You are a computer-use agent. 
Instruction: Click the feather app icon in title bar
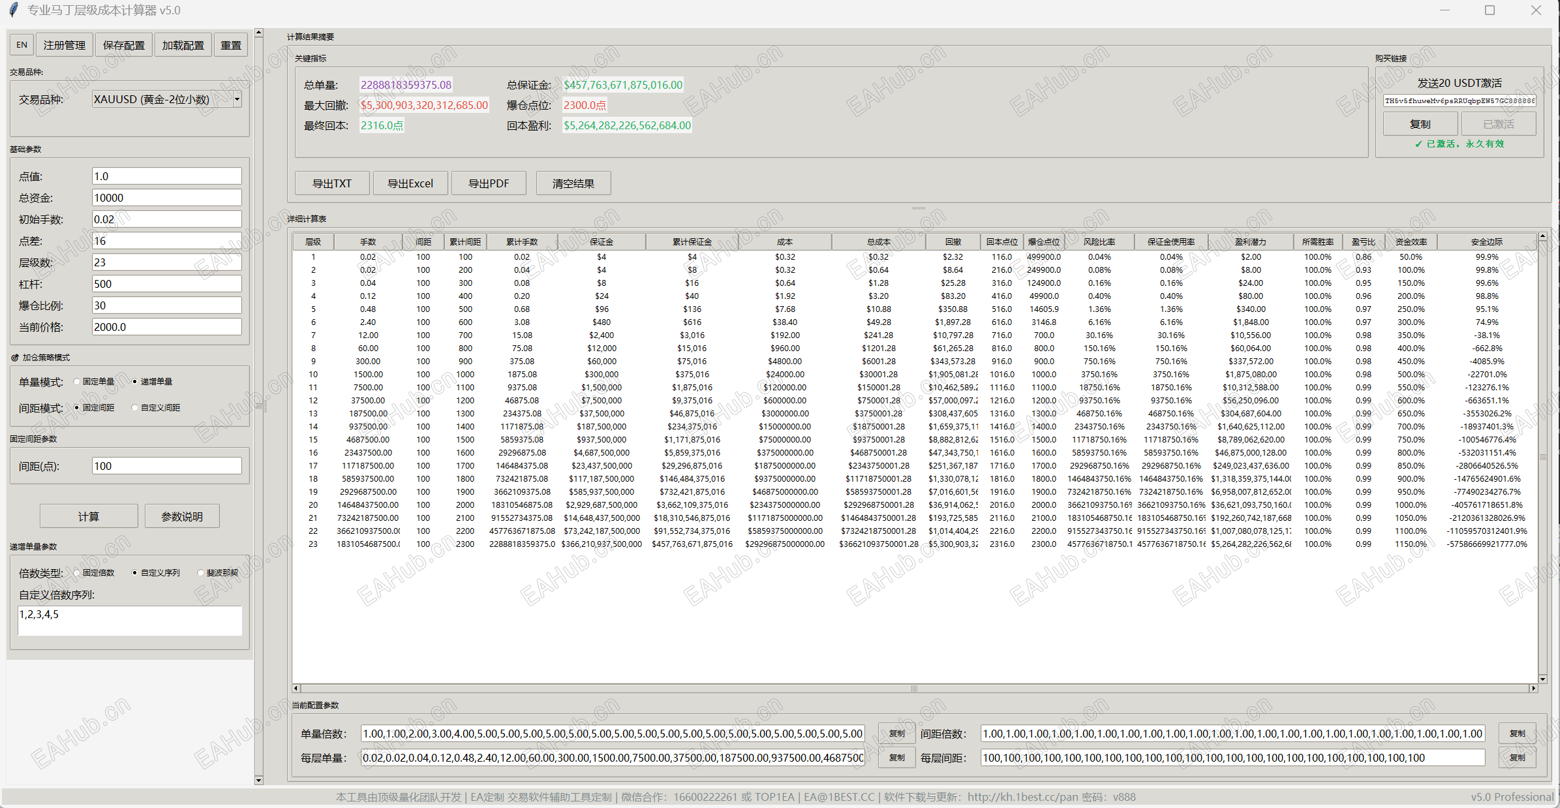pyautogui.click(x=13, y=10)
